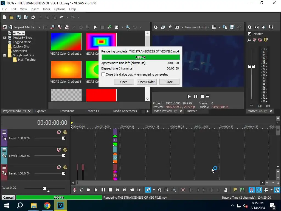Switch to Media Generators tab
Viewport: 281px width, 211px height.
point(125,111)
